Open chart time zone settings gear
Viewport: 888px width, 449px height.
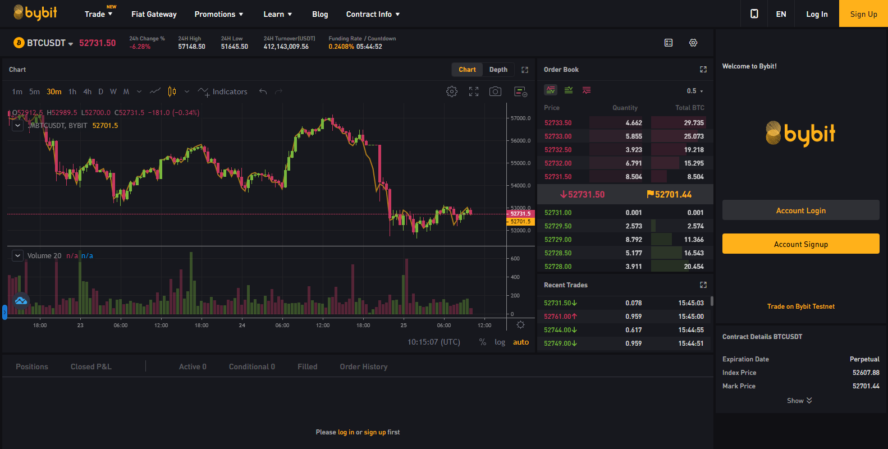click(520, 325)
